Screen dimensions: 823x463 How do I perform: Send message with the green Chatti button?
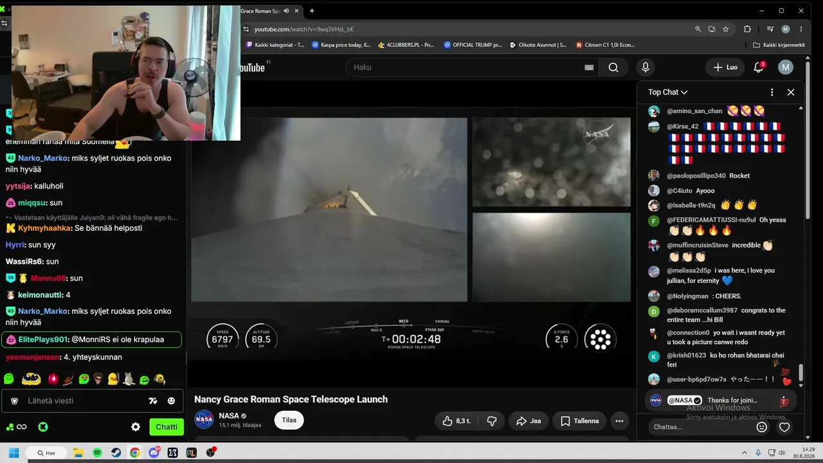tap(167, 427)
